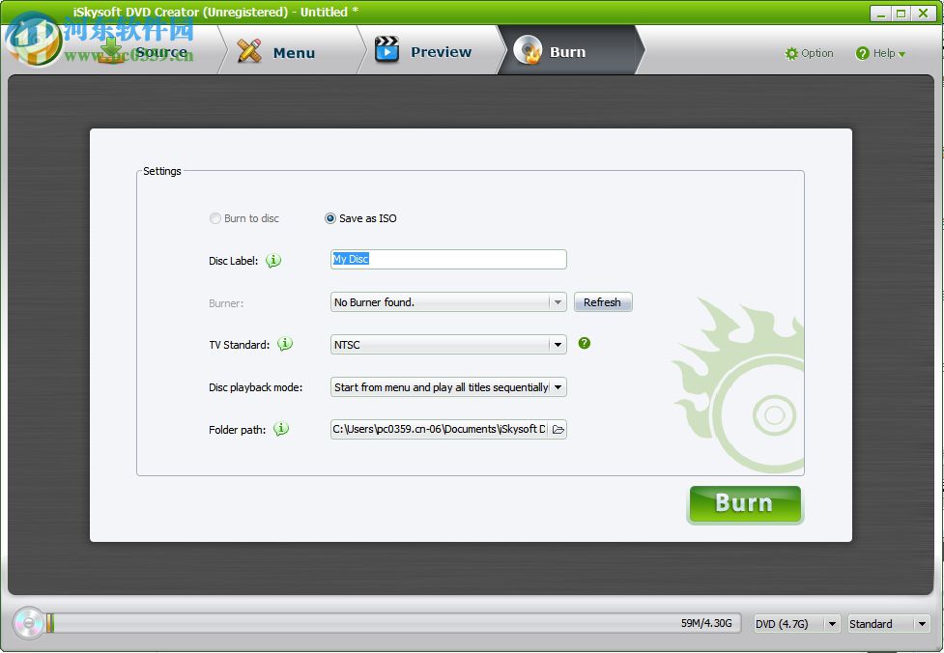Image resolution: width=944 pixels, height=653 pixels.
Task: Click the disc capacity progress bar
Action: (394, 623)
